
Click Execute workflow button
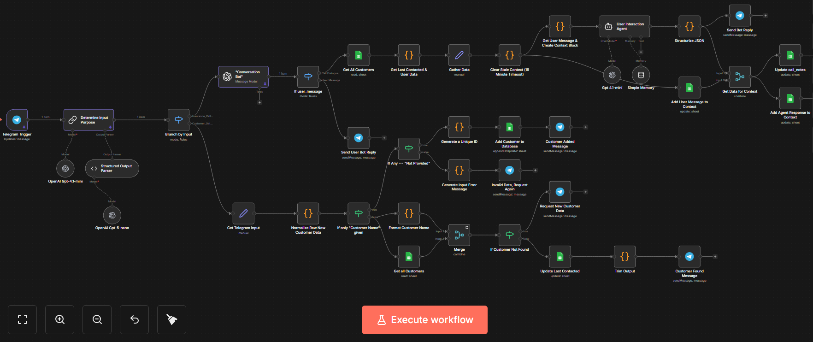(424, 320)
